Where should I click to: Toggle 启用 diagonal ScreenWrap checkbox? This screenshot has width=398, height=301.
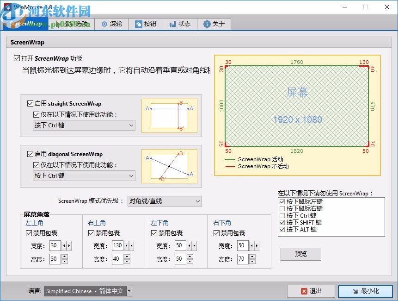[30, 154]
